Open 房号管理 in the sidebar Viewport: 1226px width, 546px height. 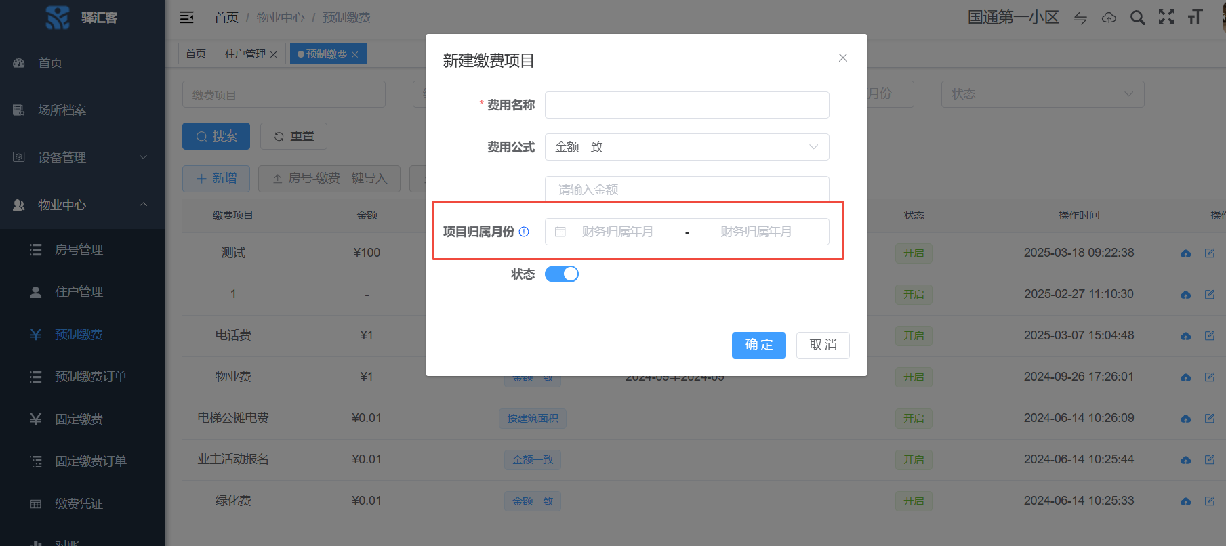[x=79, y=249]
